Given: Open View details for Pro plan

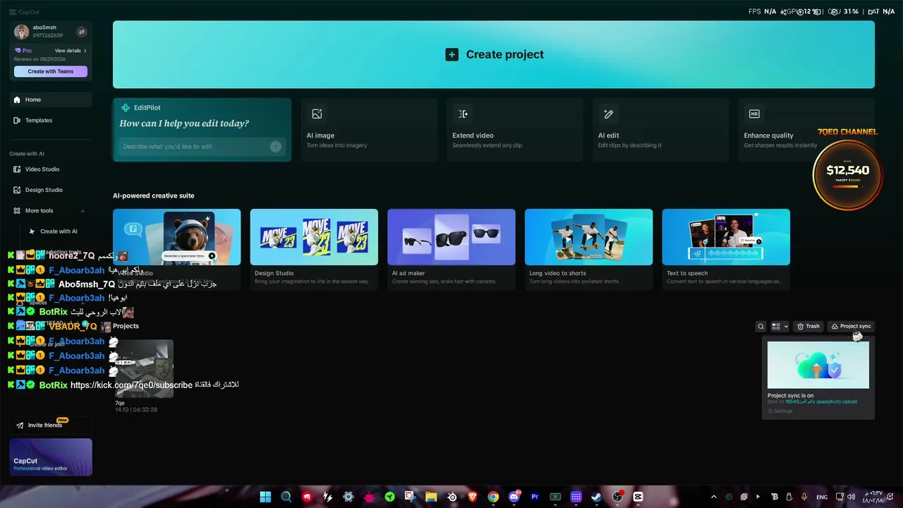Looking at the screenshot, I should click(71, 51).
